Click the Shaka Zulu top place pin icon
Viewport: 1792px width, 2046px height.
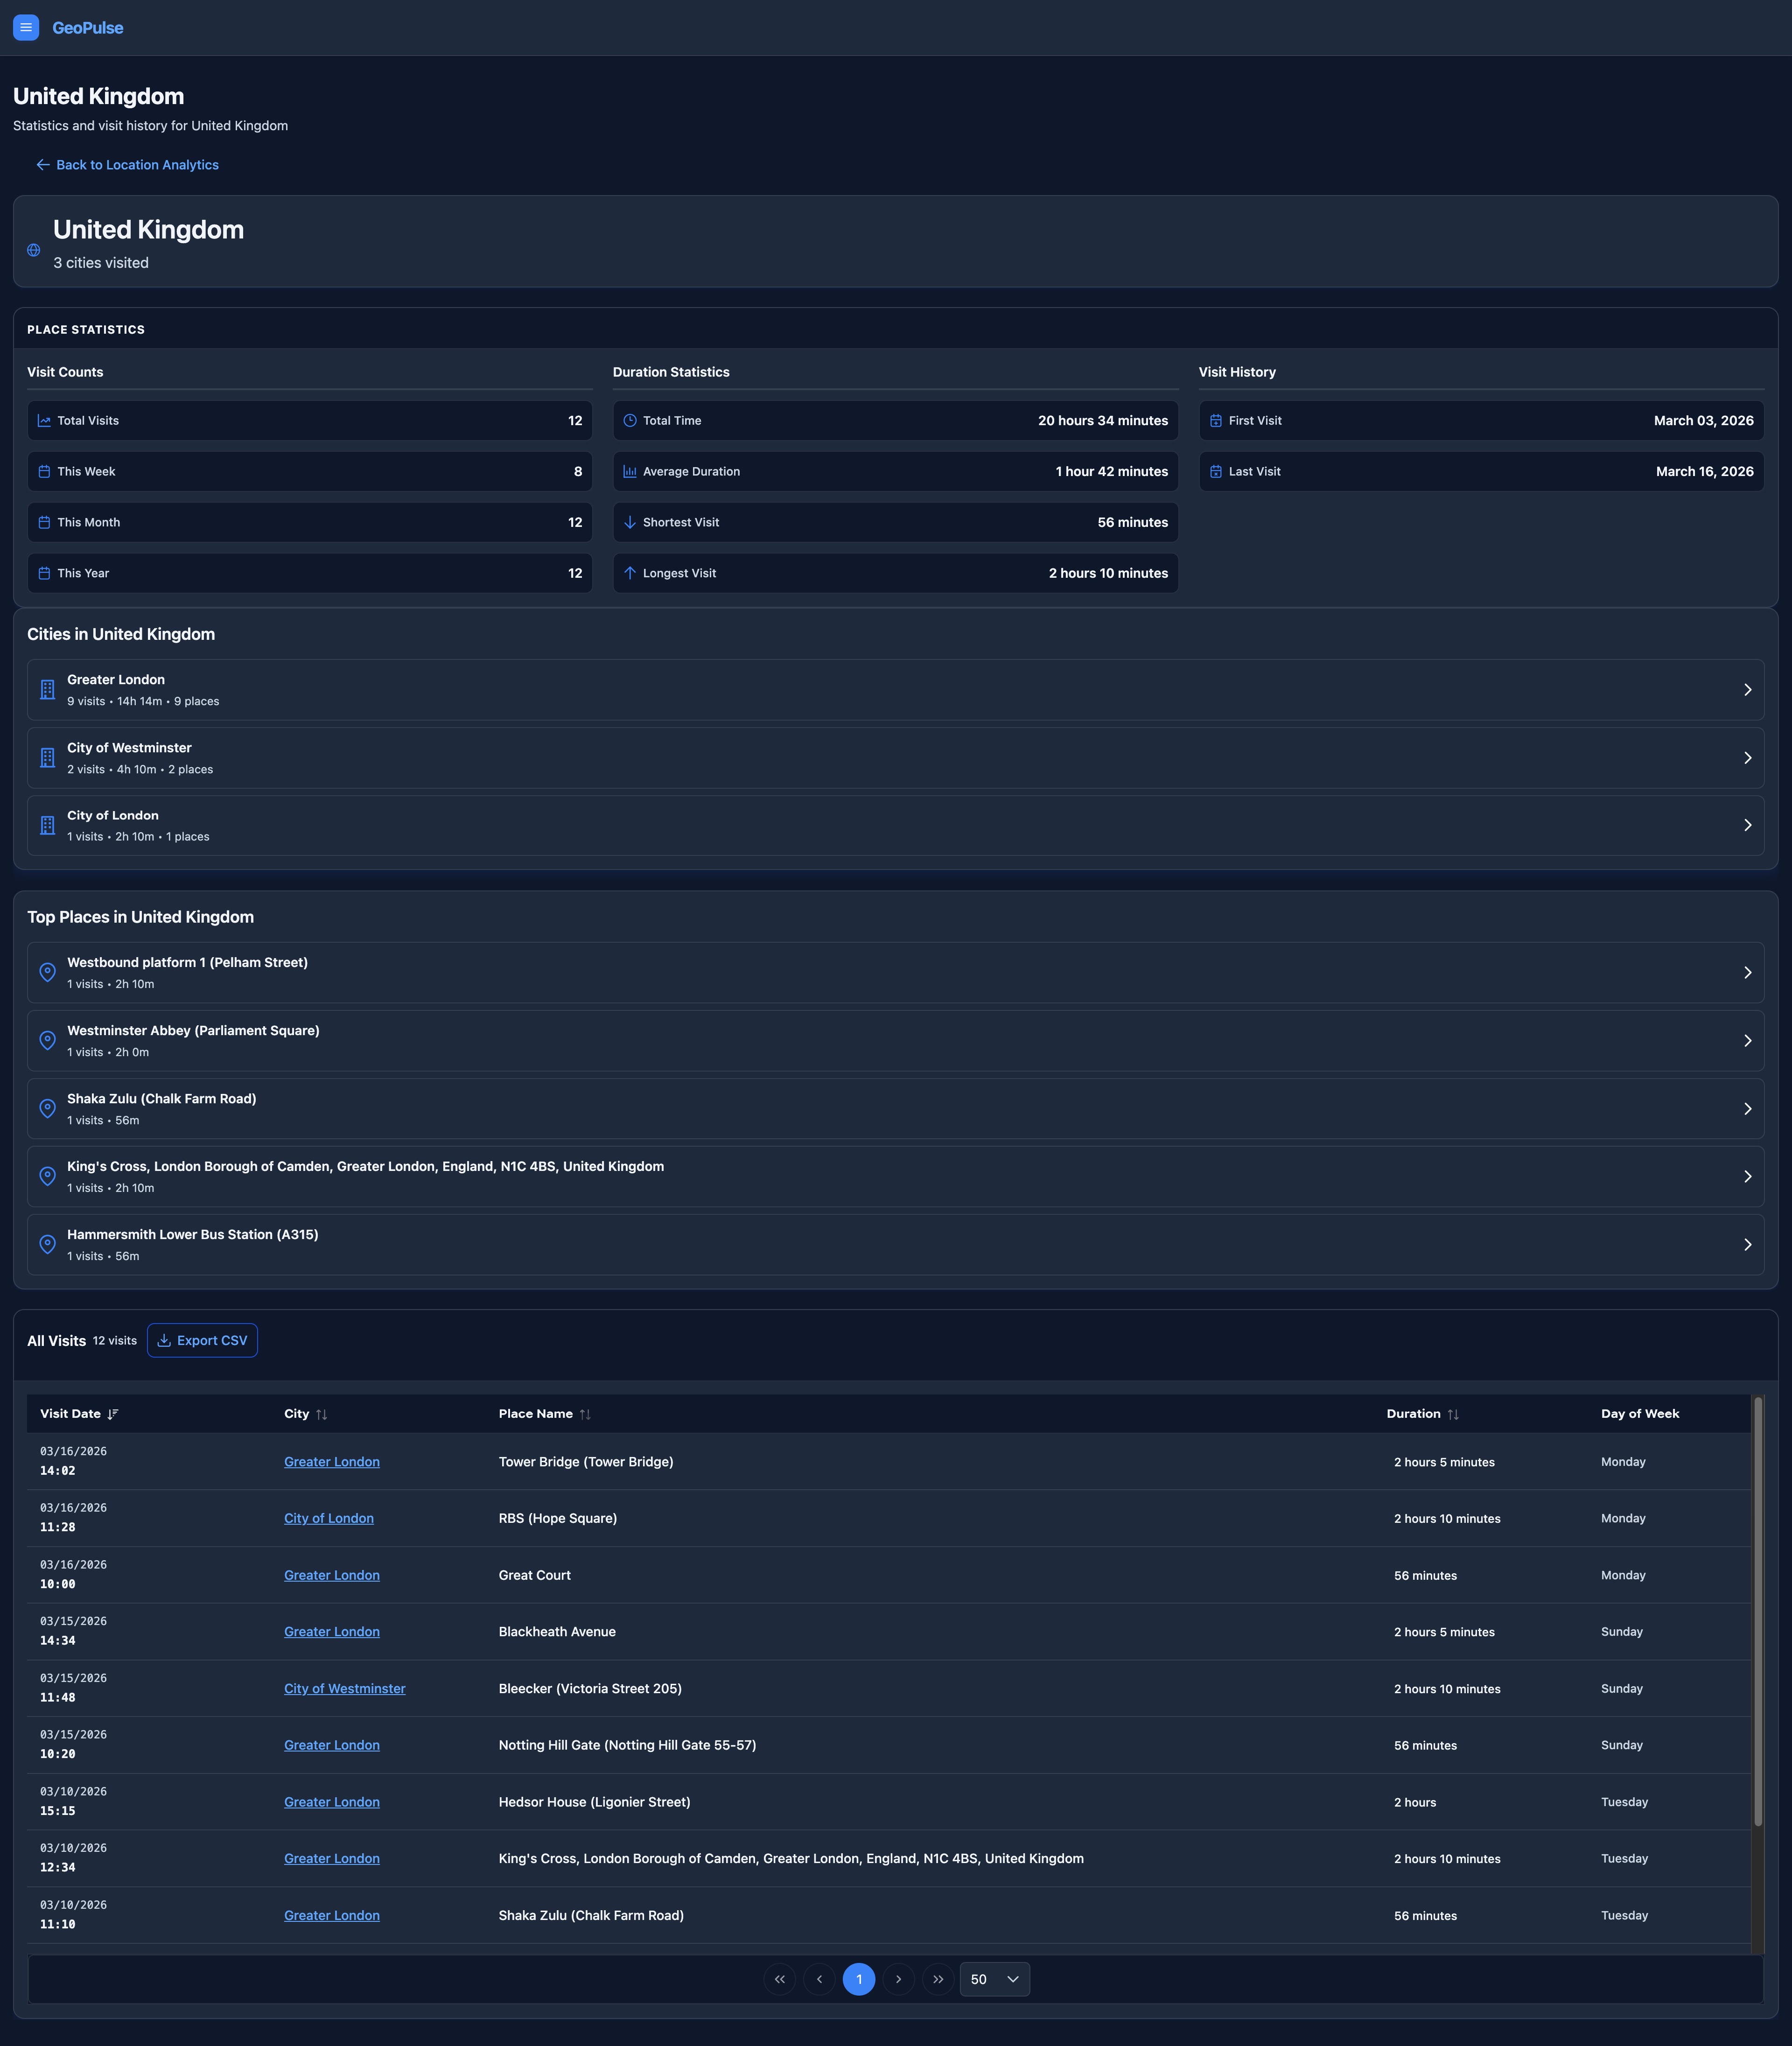(x=47, y=1109)
